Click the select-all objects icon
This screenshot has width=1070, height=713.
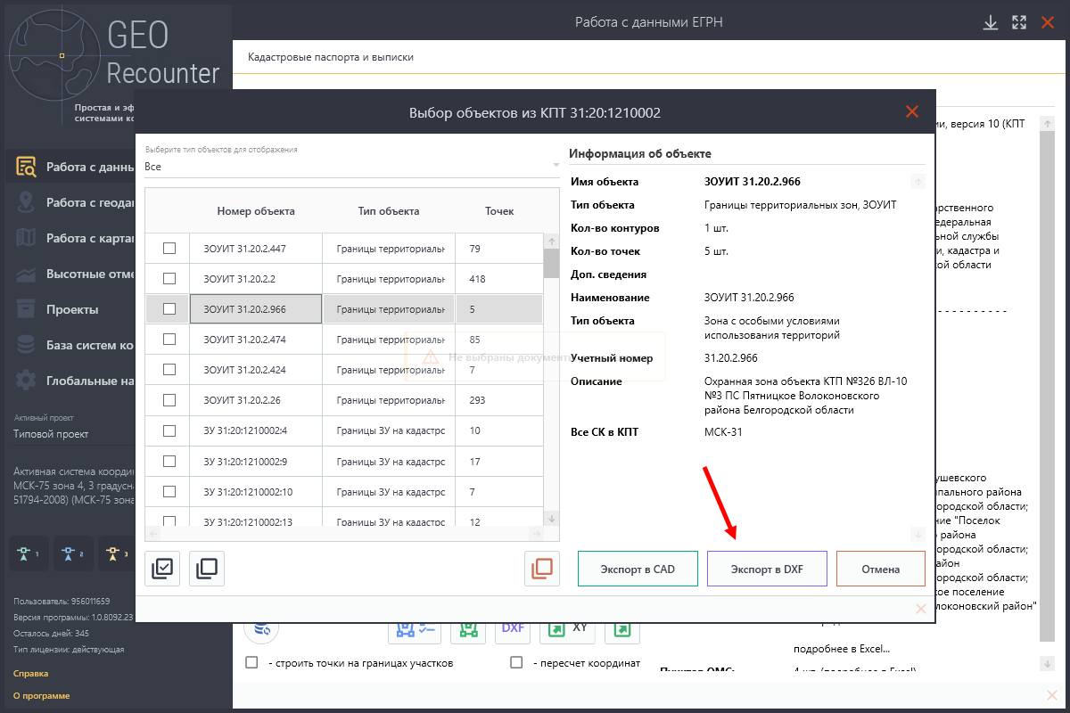[162, 569]
